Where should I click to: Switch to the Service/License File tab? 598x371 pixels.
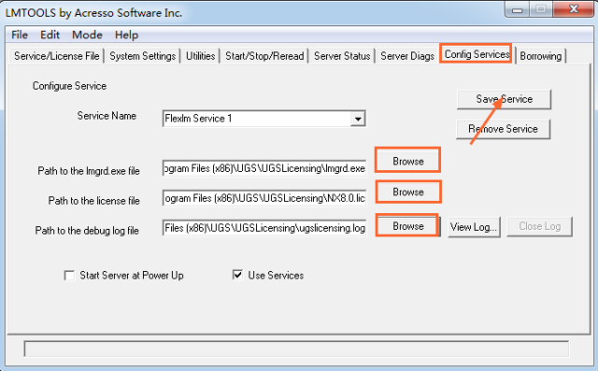(x=56, y=56)
